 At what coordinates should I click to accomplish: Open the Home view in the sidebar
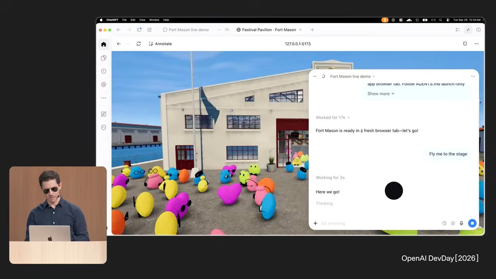click(x=103, y=44)
